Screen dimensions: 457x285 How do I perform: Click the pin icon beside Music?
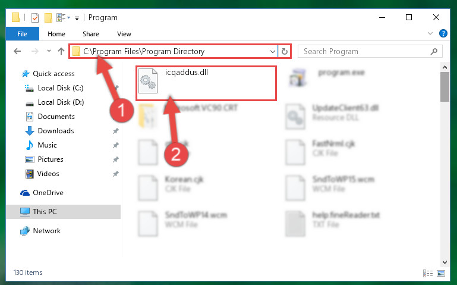116,145
